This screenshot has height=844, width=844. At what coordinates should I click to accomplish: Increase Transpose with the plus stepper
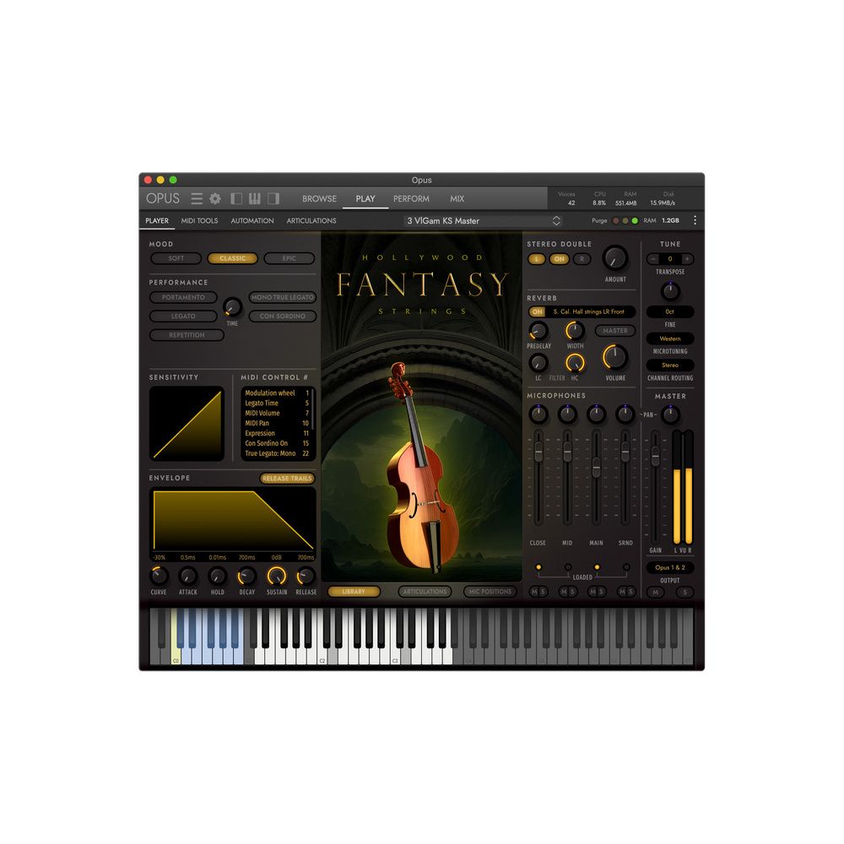click(x=686, y=259)
